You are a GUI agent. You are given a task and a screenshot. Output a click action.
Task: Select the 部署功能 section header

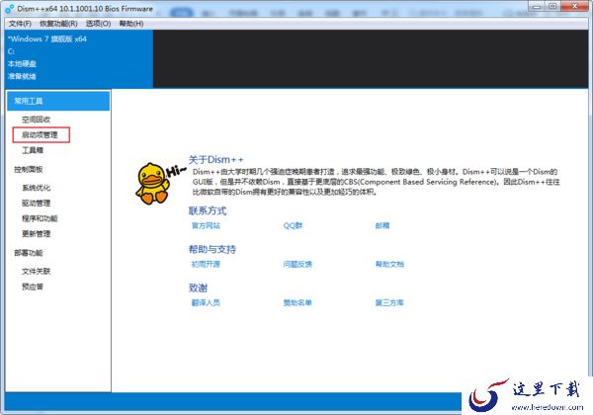[29, 253]
